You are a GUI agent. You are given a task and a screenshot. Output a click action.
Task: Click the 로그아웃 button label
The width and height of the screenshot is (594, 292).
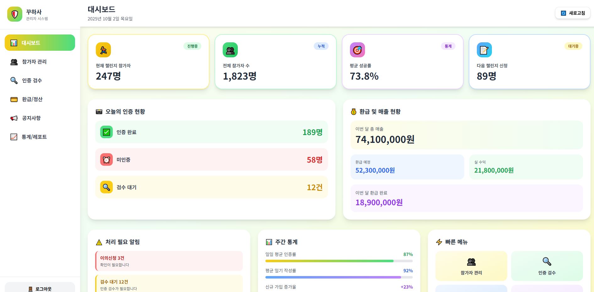point(43,289)
